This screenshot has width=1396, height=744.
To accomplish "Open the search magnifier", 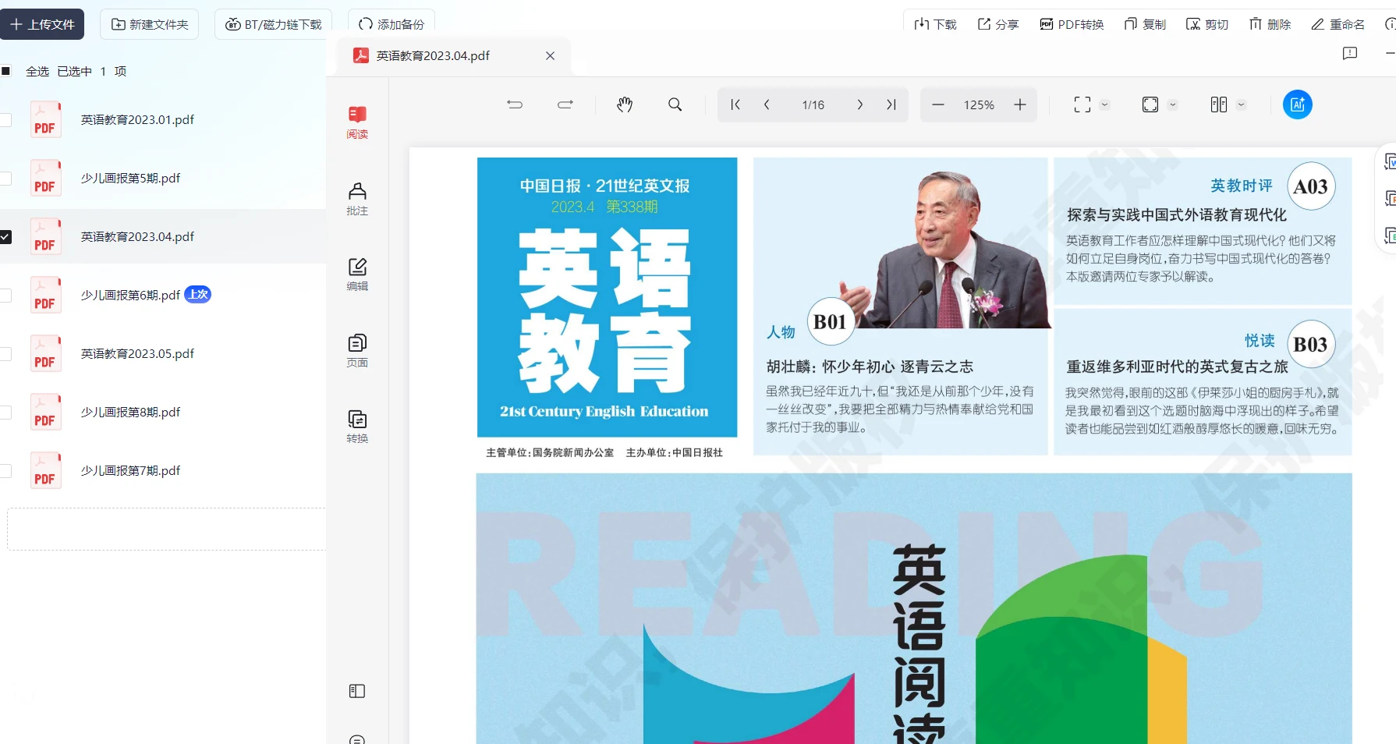I will click(x=675, y=105).
